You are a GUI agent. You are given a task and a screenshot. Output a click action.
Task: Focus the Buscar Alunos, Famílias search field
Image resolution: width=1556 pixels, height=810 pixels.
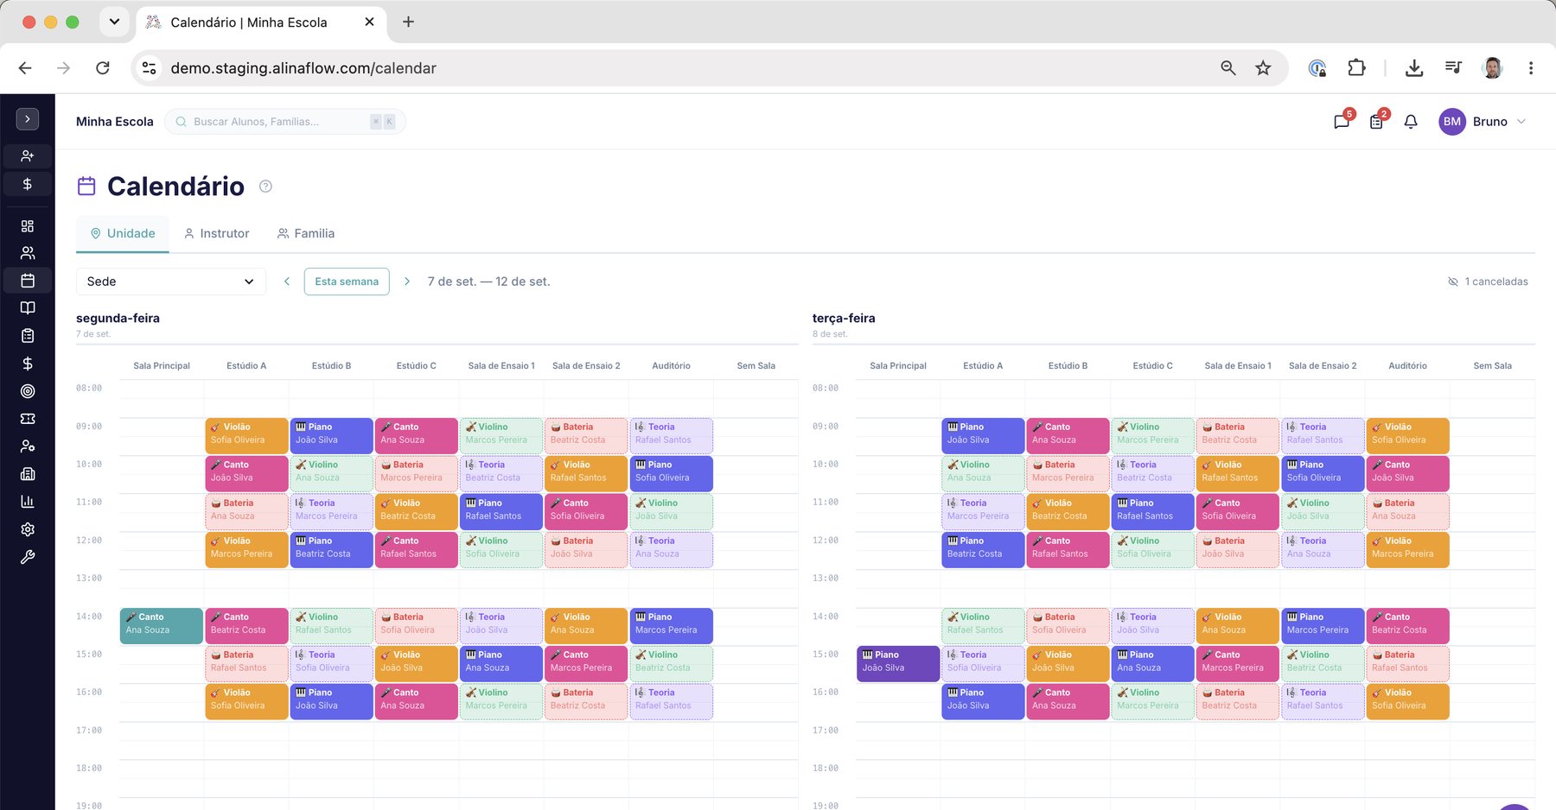[284, 122]
